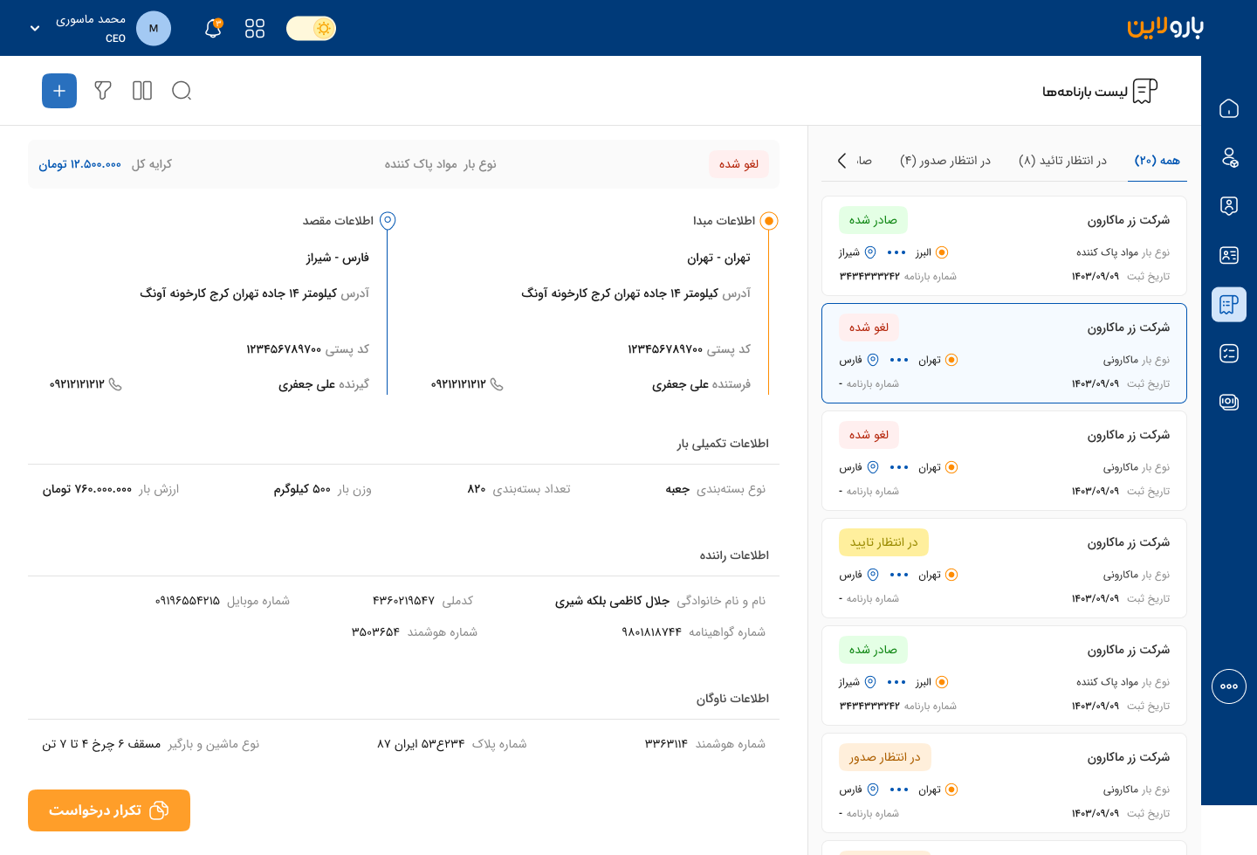
Task: Open the search magnifier icon
Action: [182, 91]
